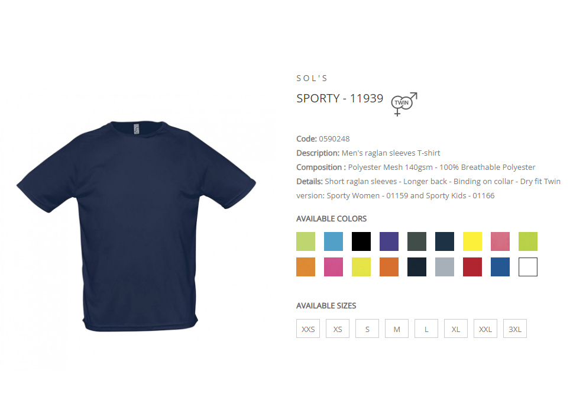Select the white color swatch
The height and width of the screenshot is (406, 586).
(x=528, y=267)
